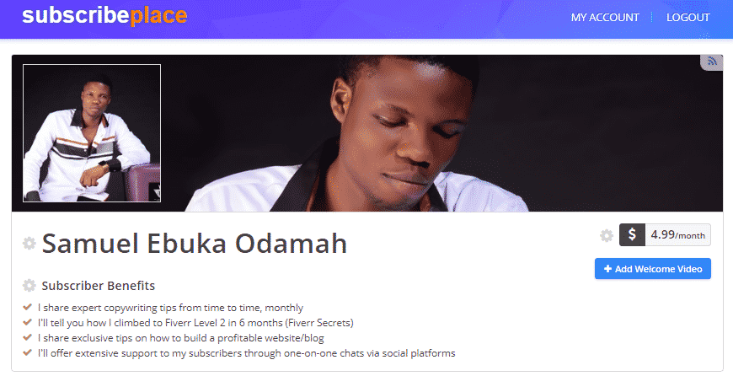Click checkmark beside profitable website/blog benefit
The height and width of the screenshot is (376, 733).
(x=29, y=338)
